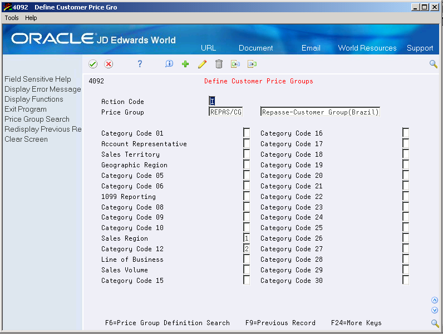Click the Category Code 01 field

[x=247, y=133]
